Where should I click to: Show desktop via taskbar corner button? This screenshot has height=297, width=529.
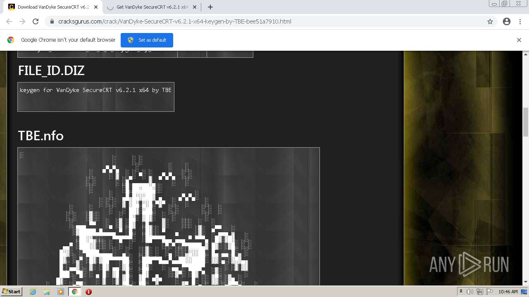(x=525, y=292)
